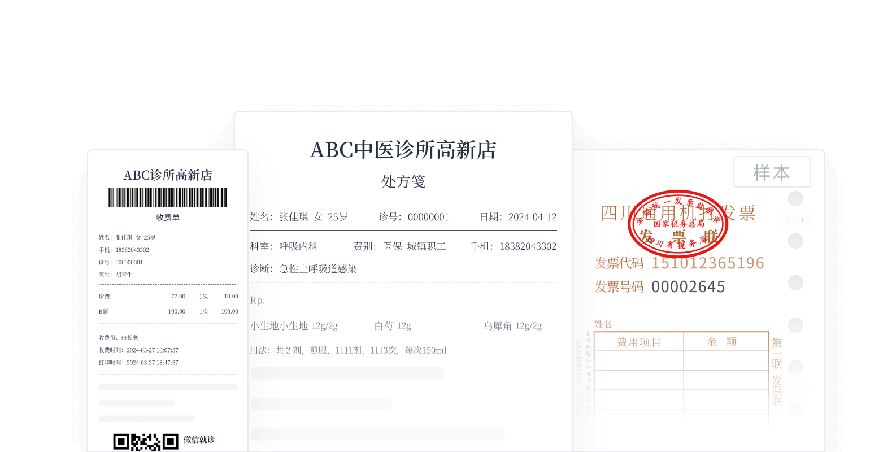Viewport: 870px width, 452px height.
Task: Click the barcode on the receipt
Action: click(168, 197)
